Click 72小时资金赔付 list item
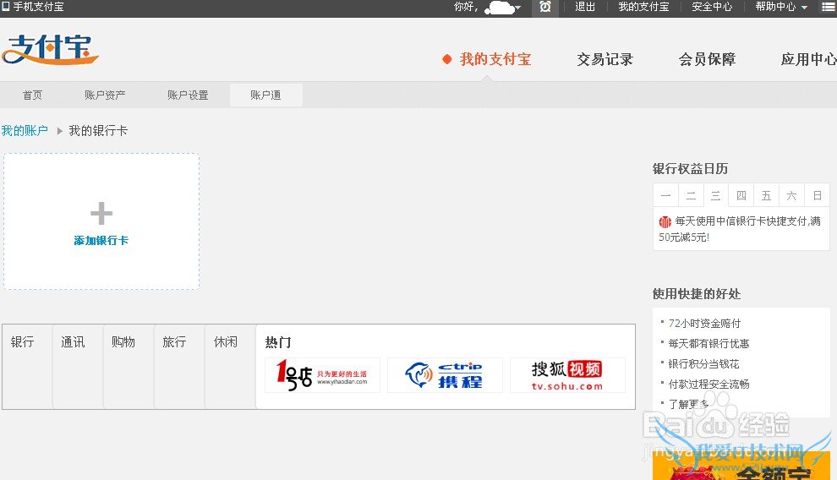837x480 pixels. (704, 323)
